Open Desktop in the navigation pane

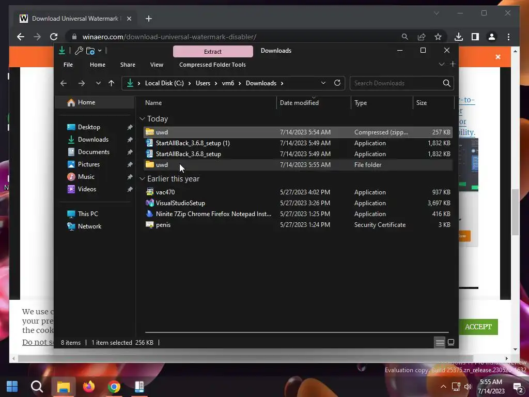click(89, 127)
